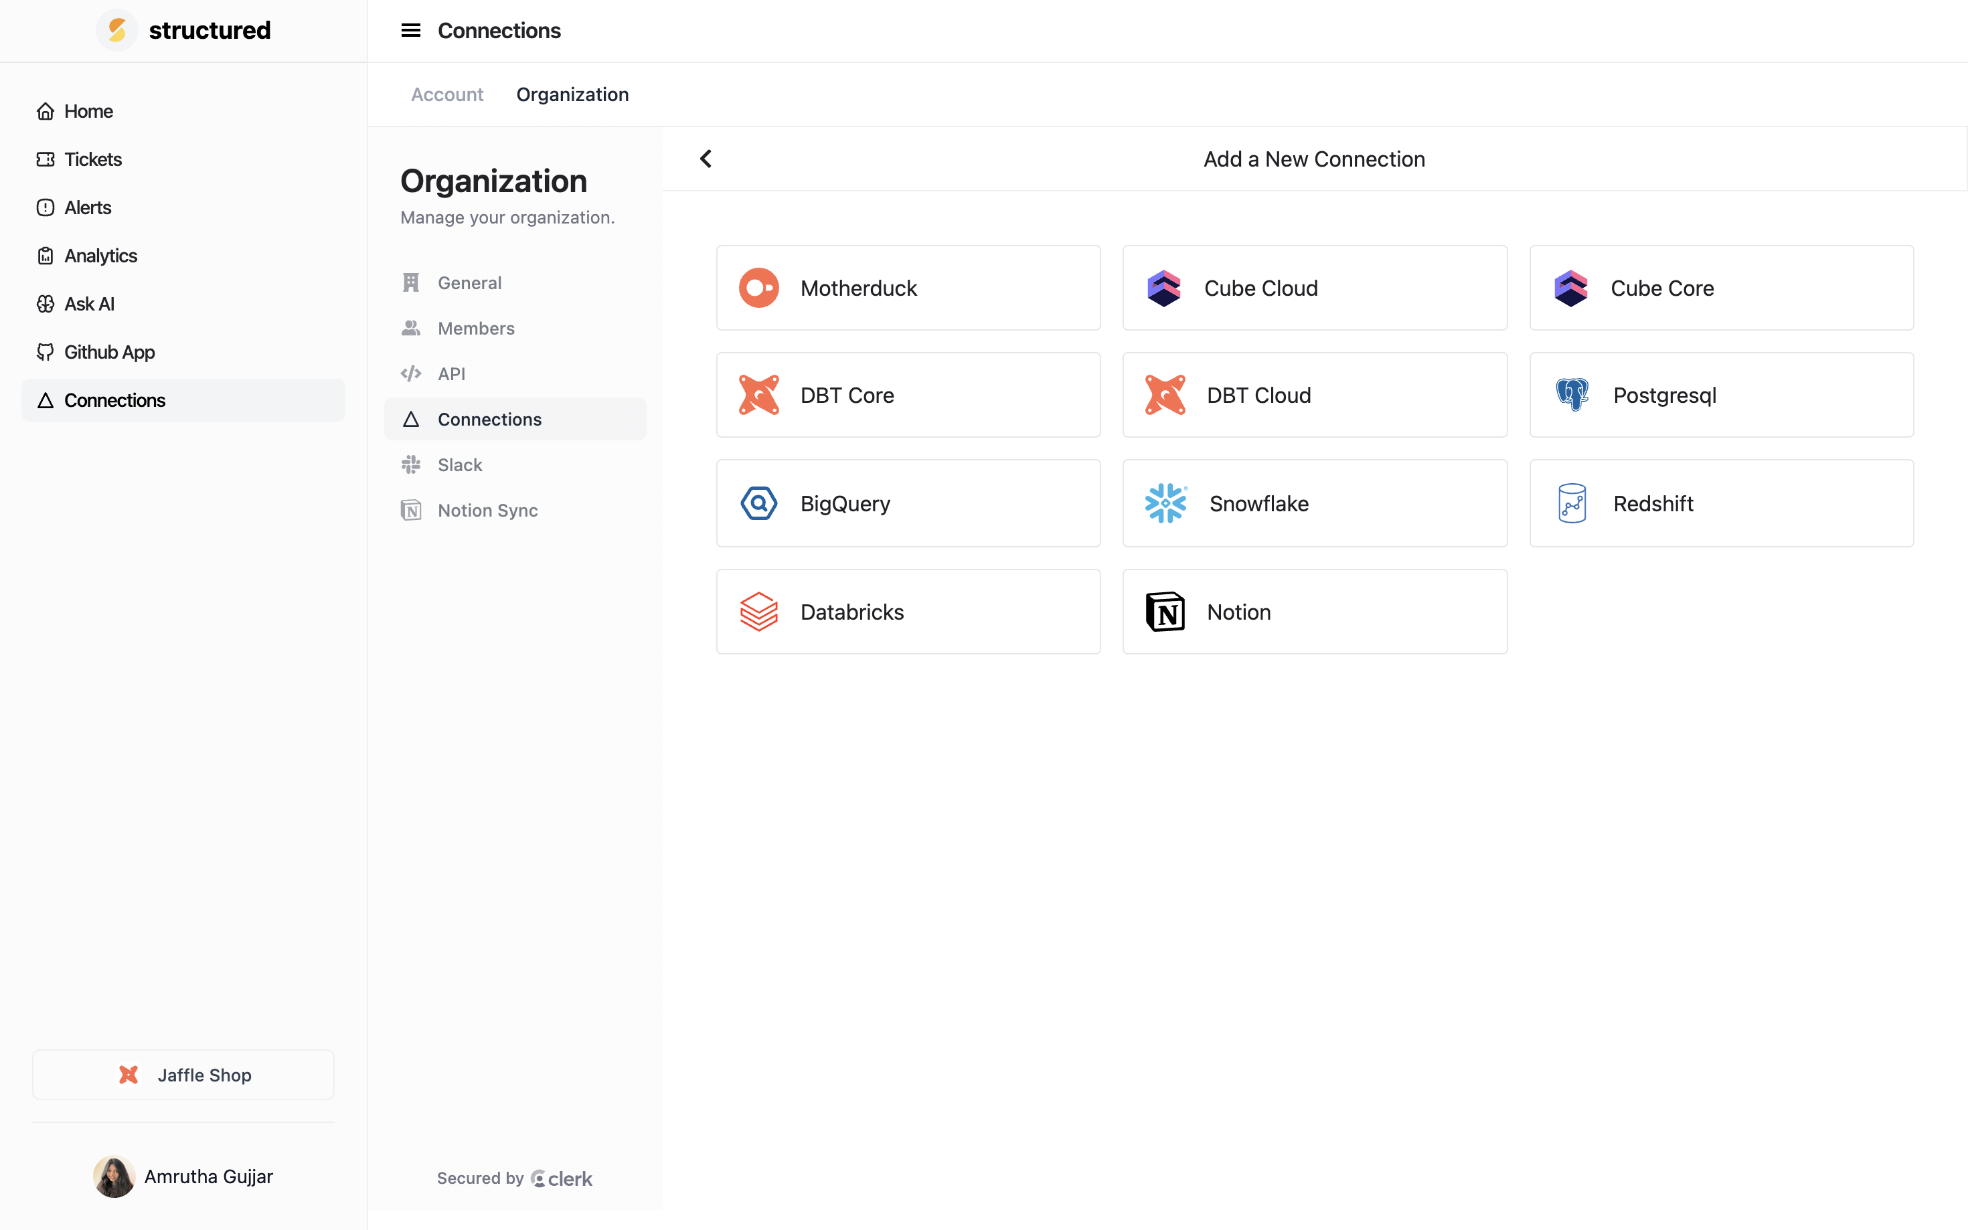Click the Snowflake connection icon

(1165, 503)
